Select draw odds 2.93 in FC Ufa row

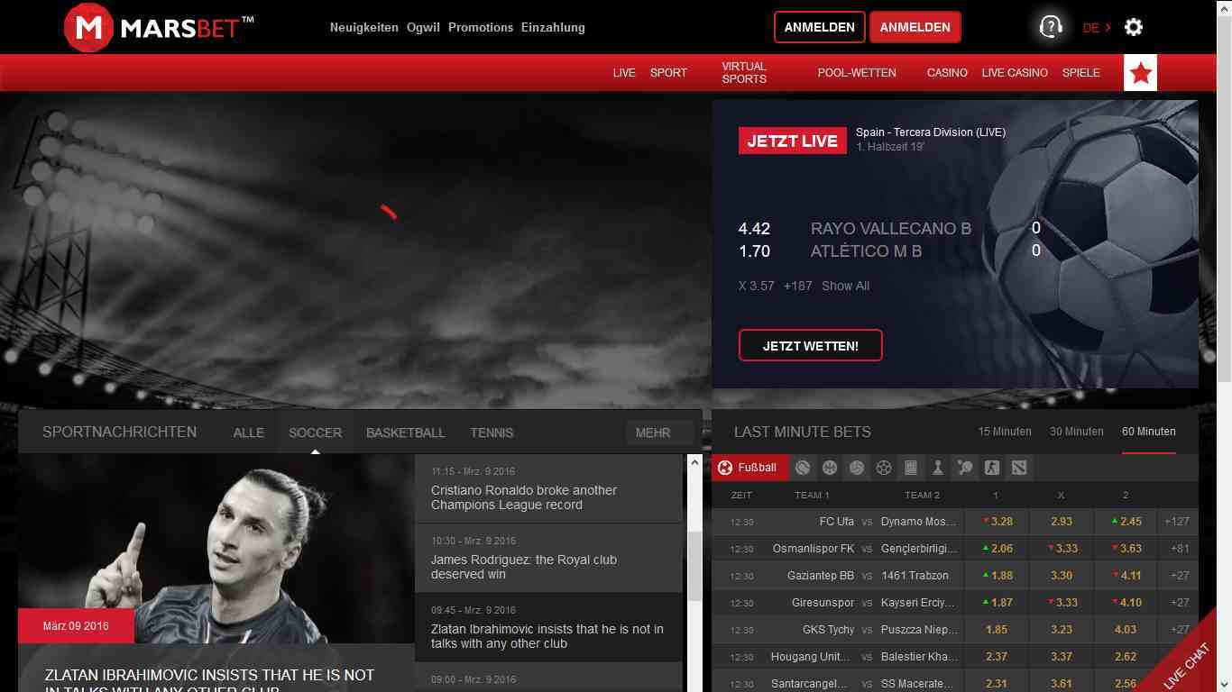1062,521
